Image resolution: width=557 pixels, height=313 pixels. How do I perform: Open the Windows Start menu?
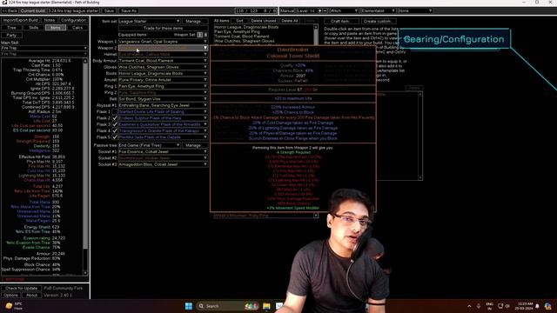(x=189, y=306)
